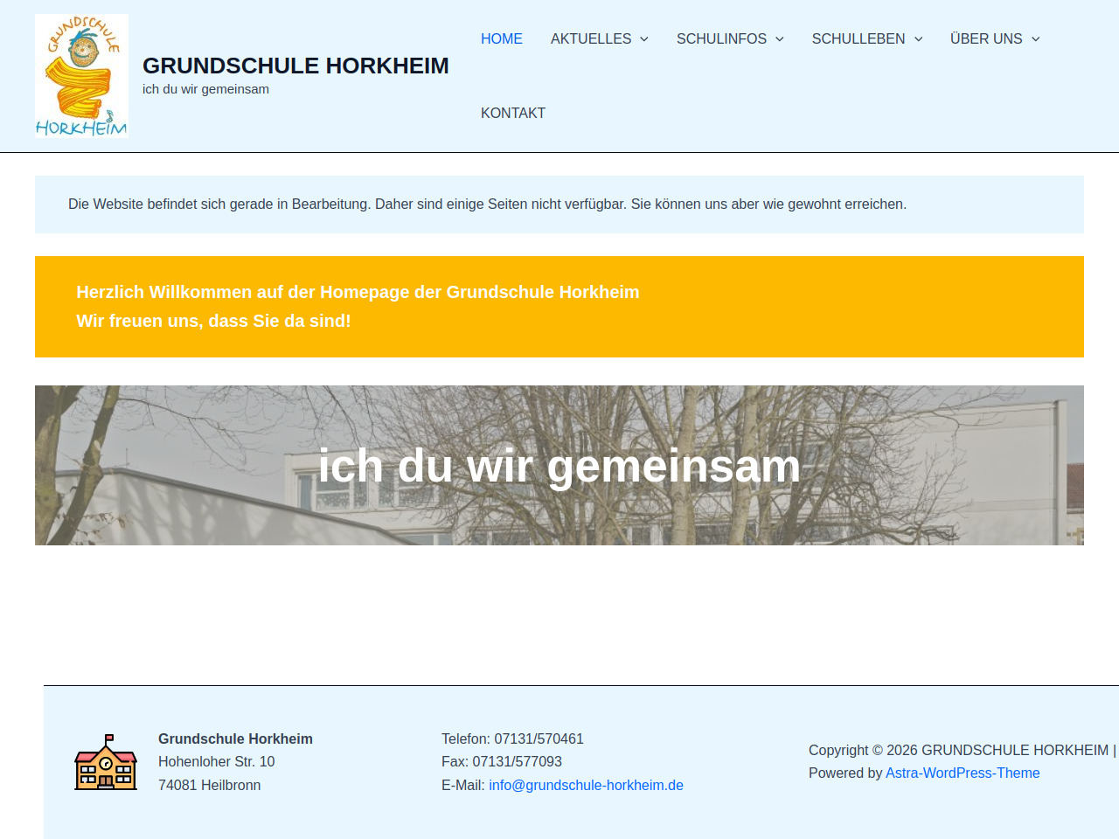Select the Aktuelles menu label
This screenshot has height=839, width=1119.
click(590, 38)
